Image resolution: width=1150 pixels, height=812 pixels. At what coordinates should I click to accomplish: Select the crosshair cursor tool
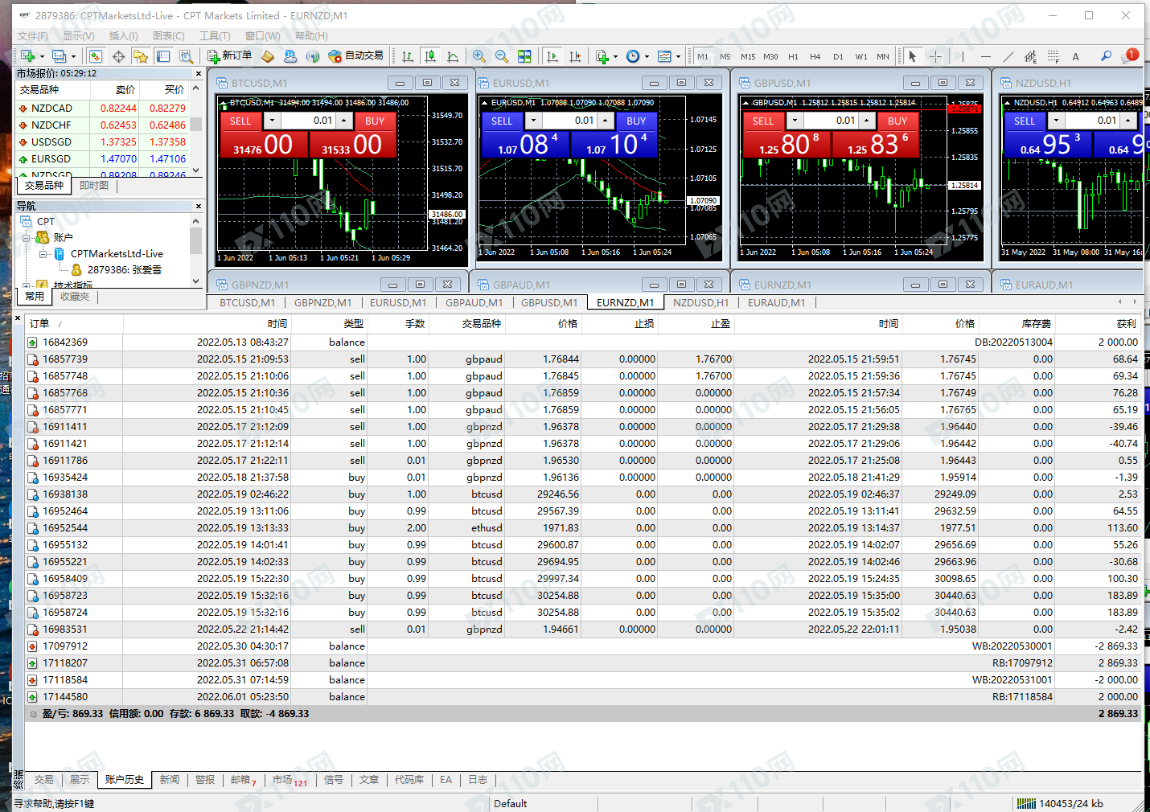point(935,56)
